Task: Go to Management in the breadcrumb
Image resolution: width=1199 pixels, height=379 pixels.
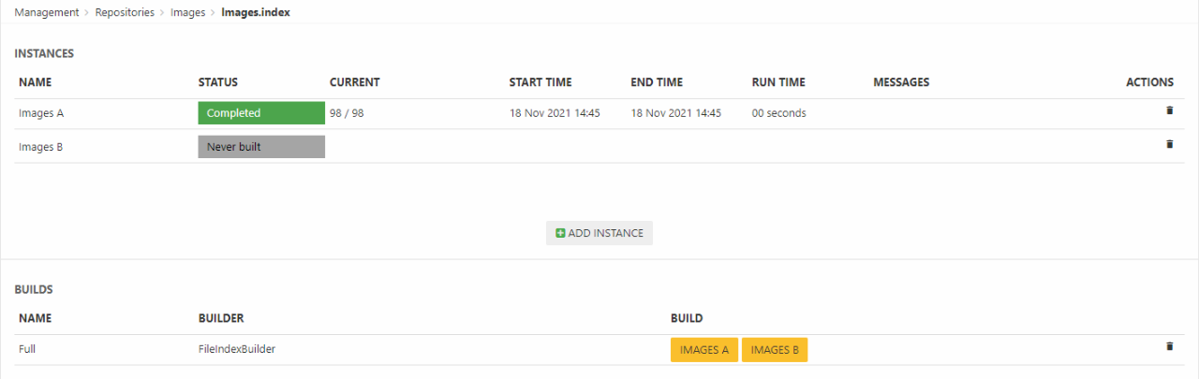Action: [x=47, y=12]
